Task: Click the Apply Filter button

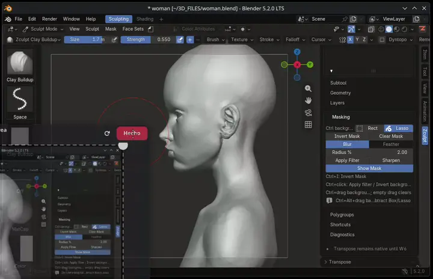Action: tap(347, 161)
